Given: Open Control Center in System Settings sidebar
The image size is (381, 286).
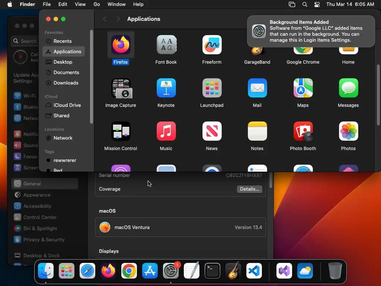Looking at the screenshot, I should [x=45, y=217].
